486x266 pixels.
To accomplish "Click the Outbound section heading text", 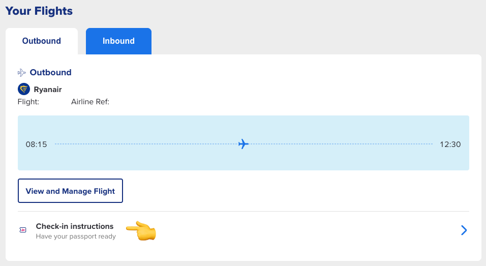I will pos(50,72).
